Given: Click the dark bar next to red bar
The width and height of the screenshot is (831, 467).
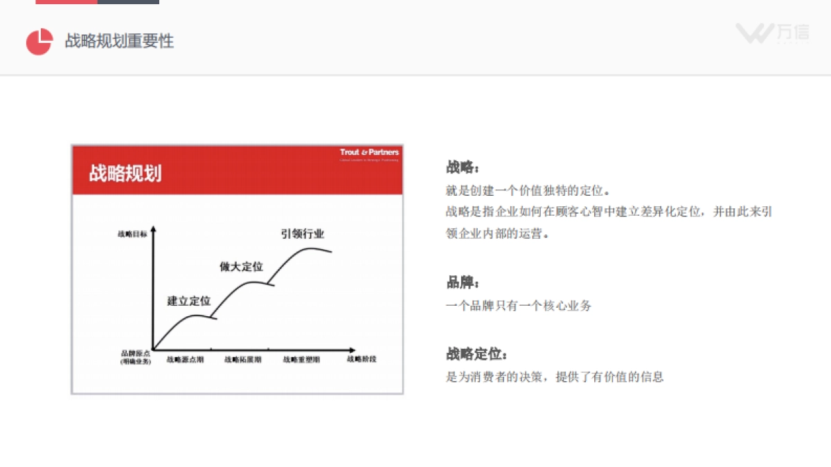Looking at the screenshot, I should pos(128,3).
